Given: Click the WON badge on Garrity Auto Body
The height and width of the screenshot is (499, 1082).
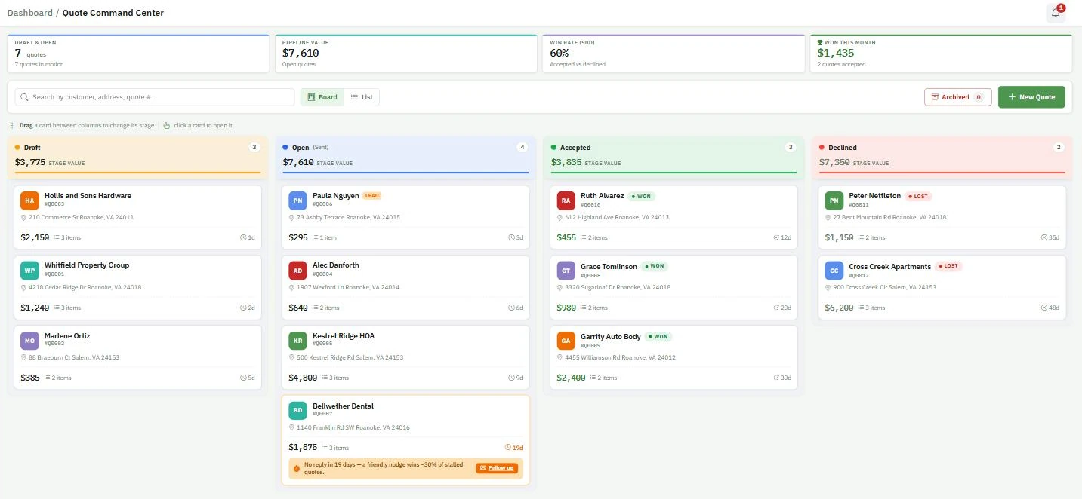Looking at the screenshot, I should [658, 337].
